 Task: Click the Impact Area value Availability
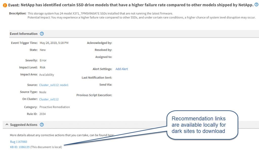47,75
